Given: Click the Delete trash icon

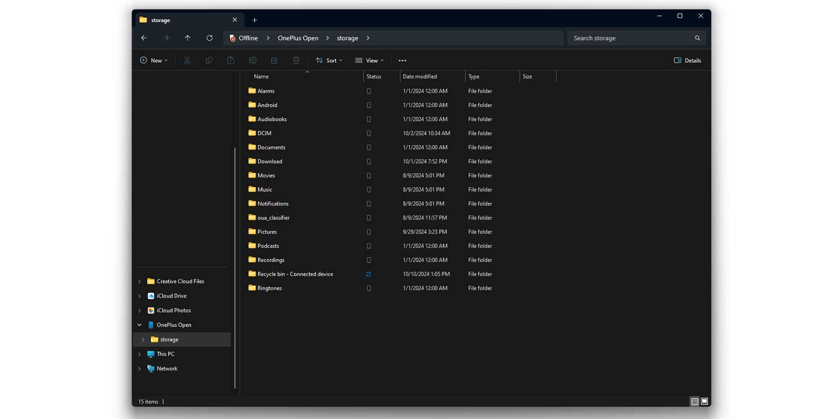Looking at the screenshot, I should tap(296, 60).
